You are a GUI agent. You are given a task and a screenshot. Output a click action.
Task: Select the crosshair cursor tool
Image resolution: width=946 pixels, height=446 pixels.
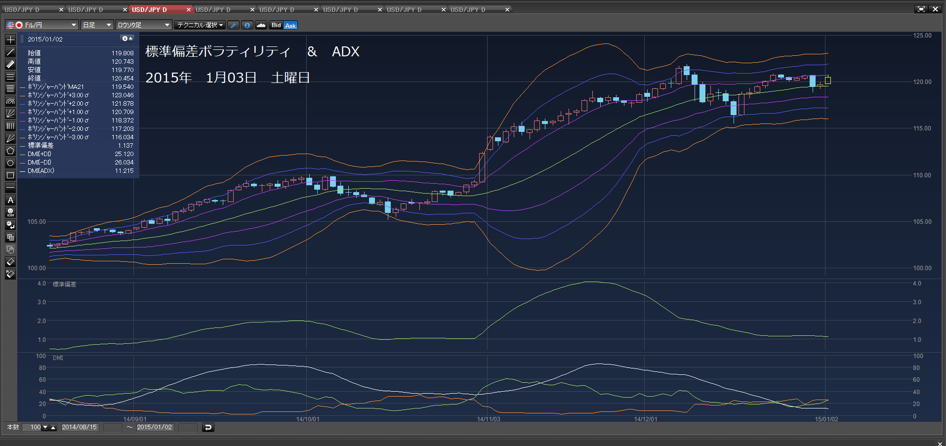click(10, 40)
